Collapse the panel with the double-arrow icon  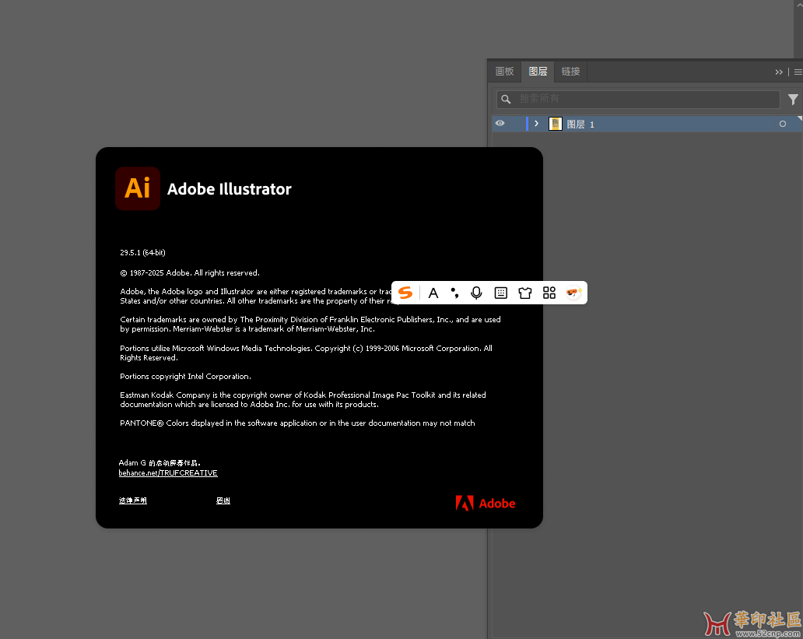click(x=779, y=72)
